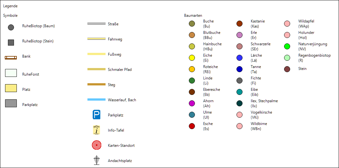Click the blue Wasserlauf, Bach line
The image size is (339, 168).
point(96,100)
